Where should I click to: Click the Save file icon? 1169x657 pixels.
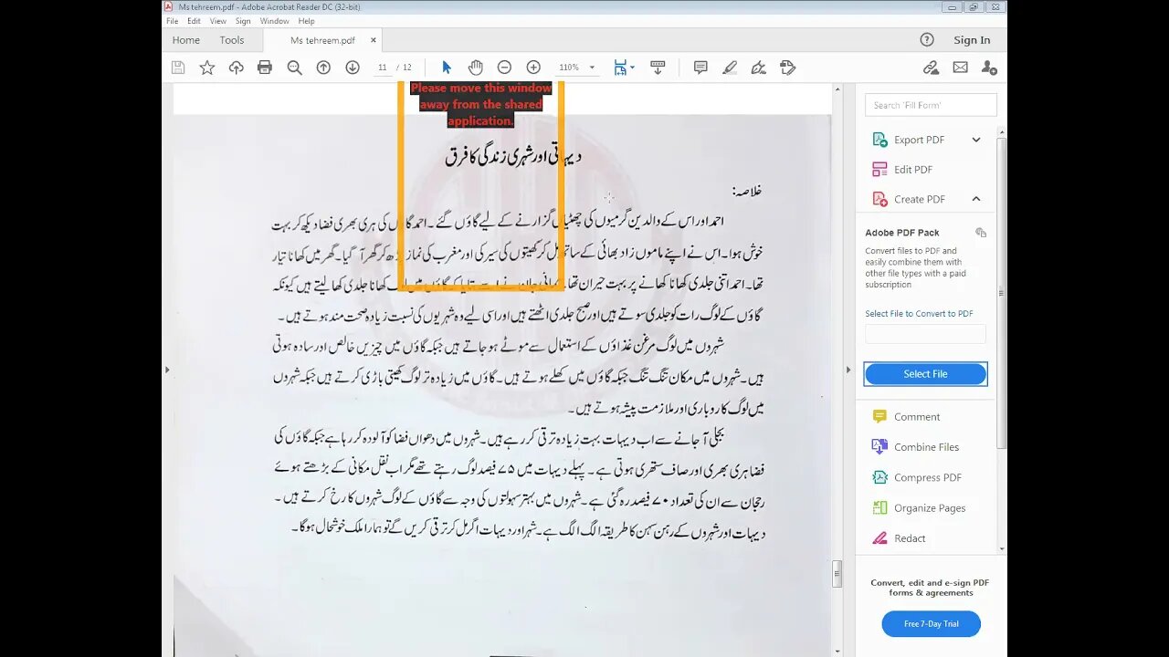click(178, 68)
